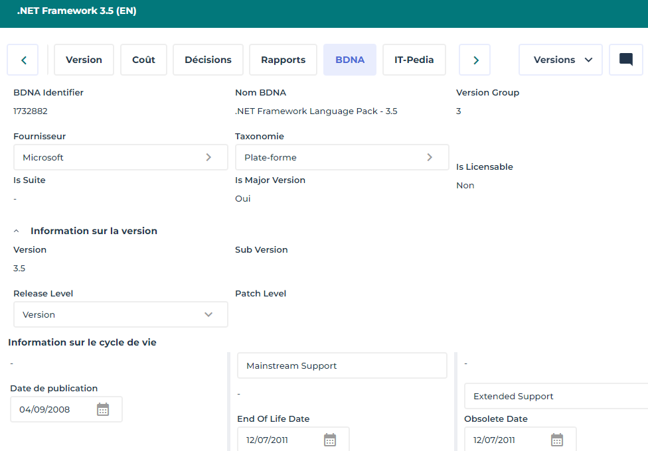Select the IT-Pedia tab
This screenshot has height=451, width=648.
414,60
